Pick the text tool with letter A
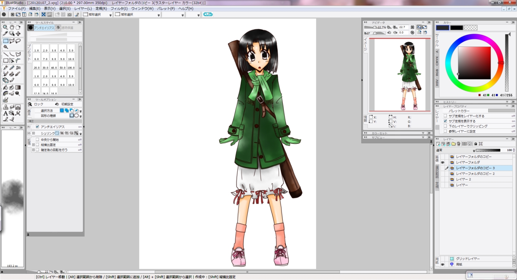The width and height of the screenshot is (517, 280). 5,113
